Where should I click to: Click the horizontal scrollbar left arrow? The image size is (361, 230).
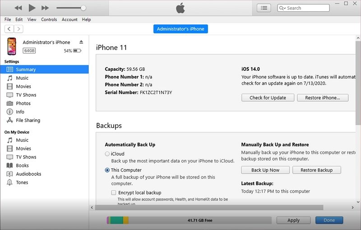[x=92, y=207]
